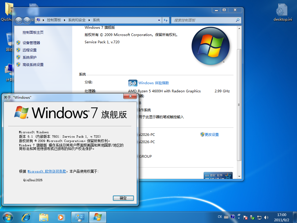Select 控制面板 in the breadcrumb path
297x223 pixels.
point(54,20)
